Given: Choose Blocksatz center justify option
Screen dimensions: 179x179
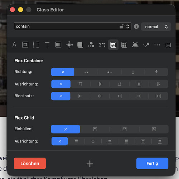Looking at the screenshot, I should pyautogui.click(x=100, y=96).
